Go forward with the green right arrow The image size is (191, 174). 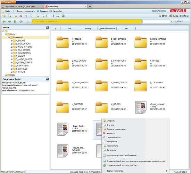[9, 22]
